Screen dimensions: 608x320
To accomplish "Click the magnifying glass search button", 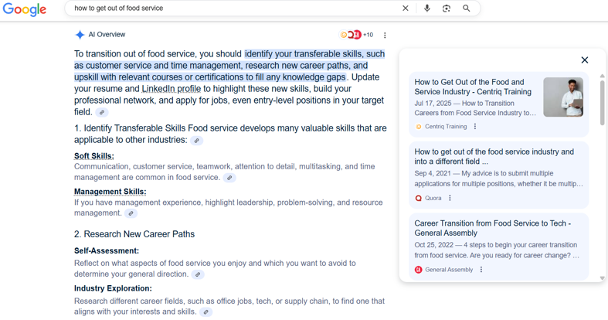I will pyautogui.click(x=467, y=9).
